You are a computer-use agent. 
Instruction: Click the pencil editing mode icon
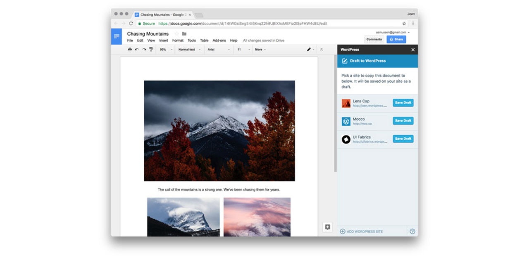[309, 50]
